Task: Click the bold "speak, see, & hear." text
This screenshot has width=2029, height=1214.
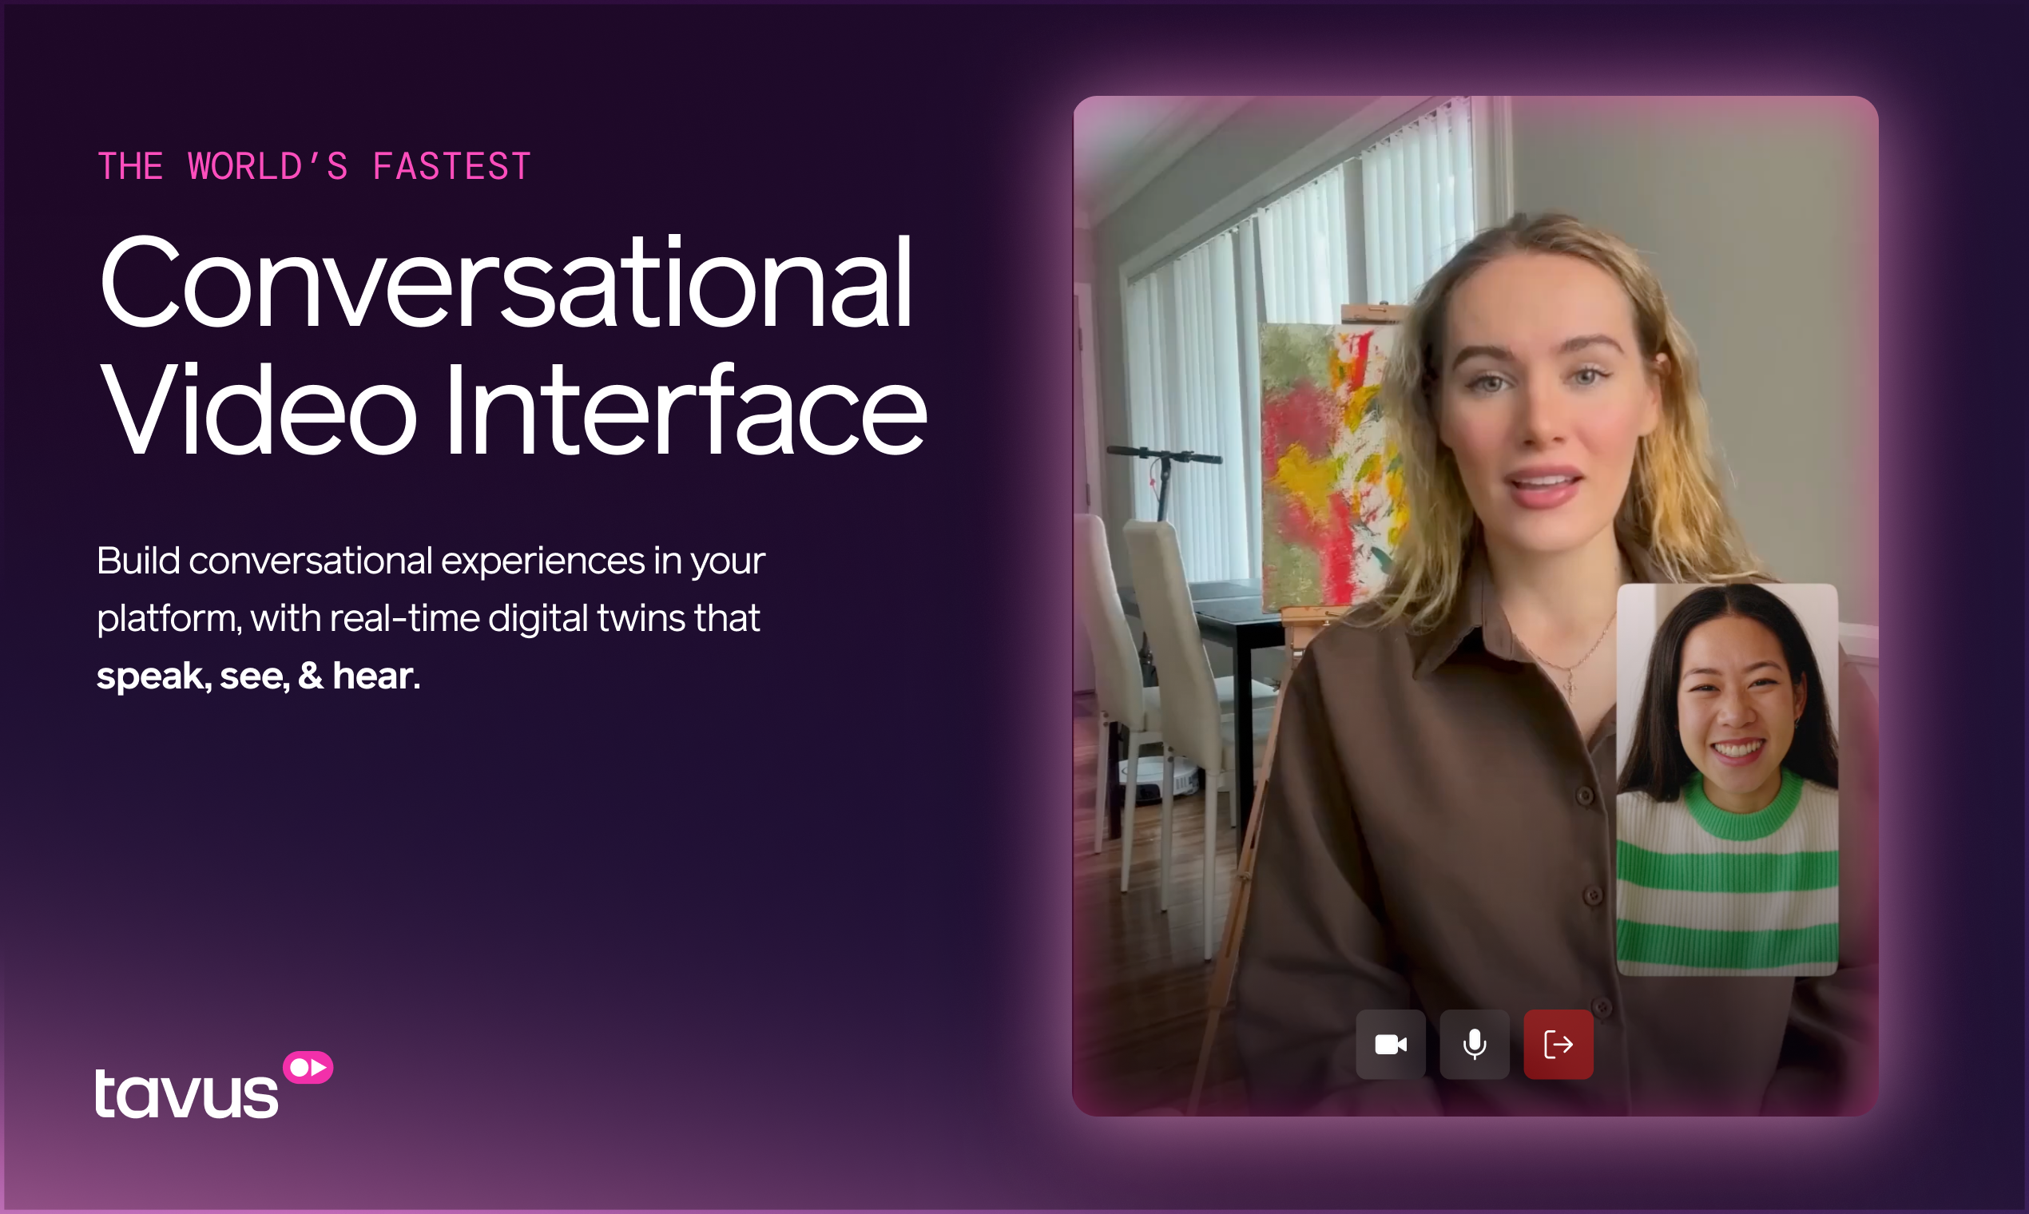Action: (259, 676)
